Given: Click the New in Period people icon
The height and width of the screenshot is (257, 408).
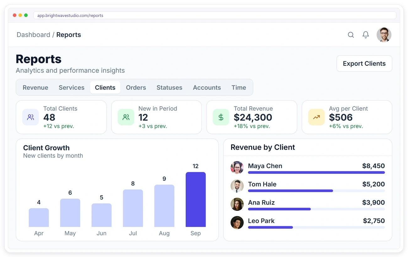Looking at the screenshot, I should coord(126,117).
